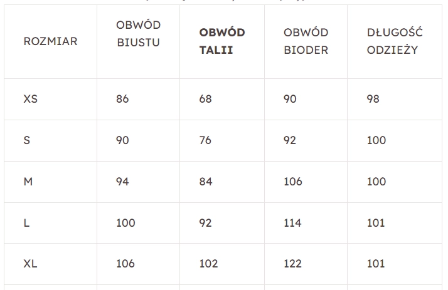The width and height of the screenshot is (448, 290).
Task: Select the XL size row label
Action: (x=31, y=264)
